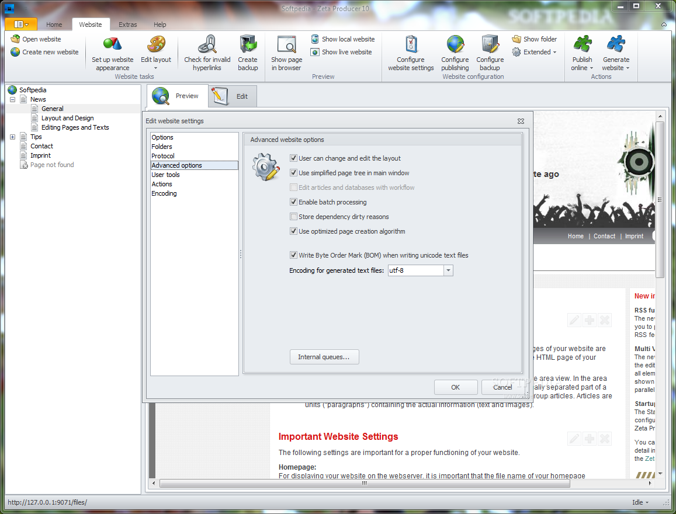The height and width of the screenshot is (514, 676).
Task: Click the Internal queues button
Action: pos(324,357)
